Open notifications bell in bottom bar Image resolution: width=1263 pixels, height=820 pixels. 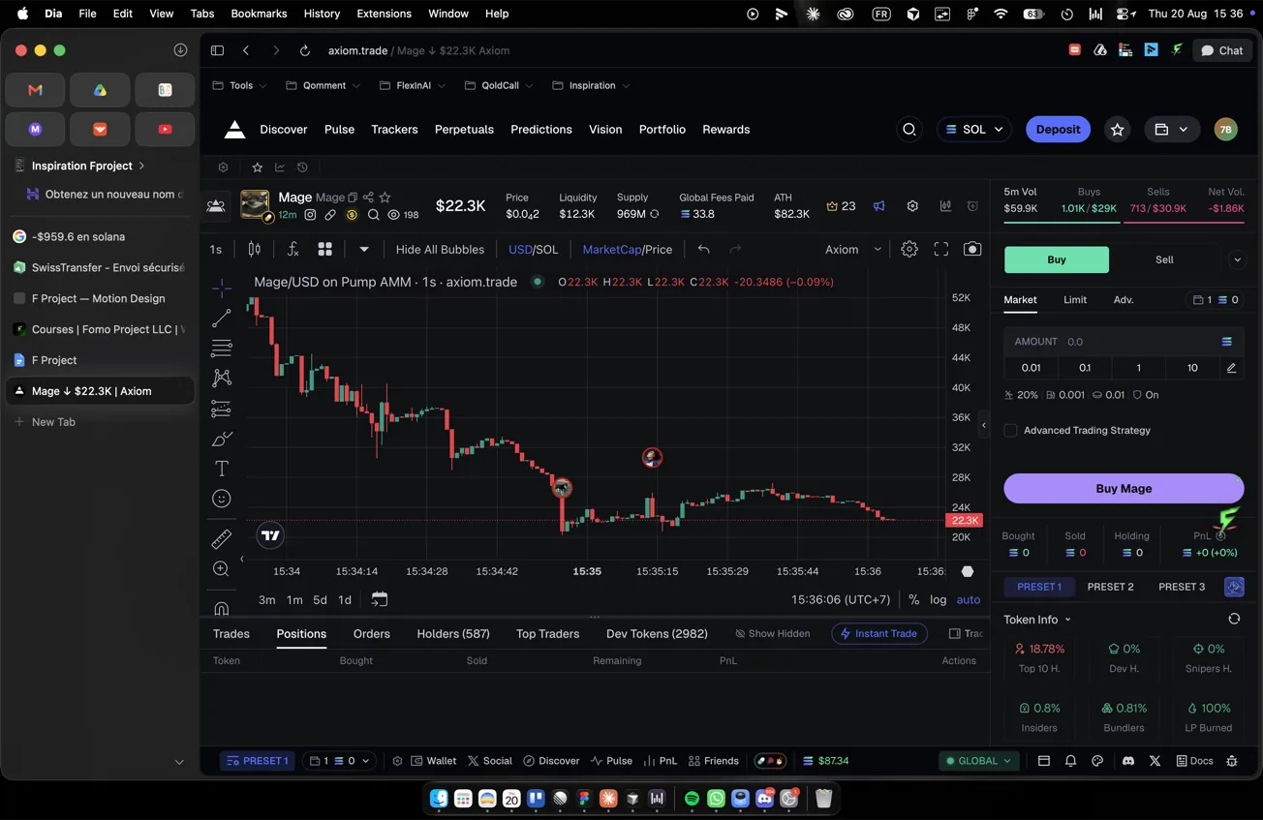[1070, 761]
